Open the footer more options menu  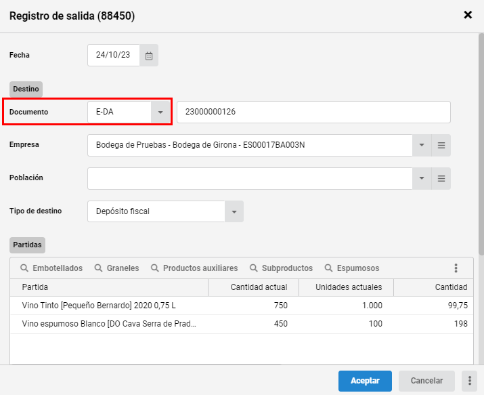tap(470, 381)
